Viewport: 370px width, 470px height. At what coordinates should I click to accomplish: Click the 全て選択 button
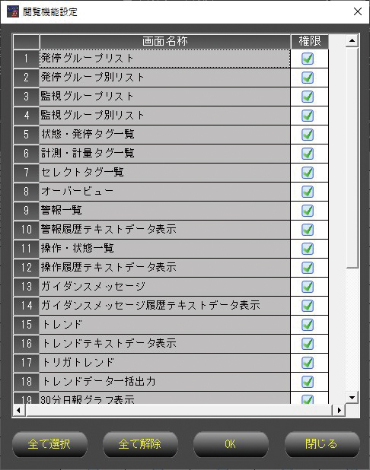(49, 444)
